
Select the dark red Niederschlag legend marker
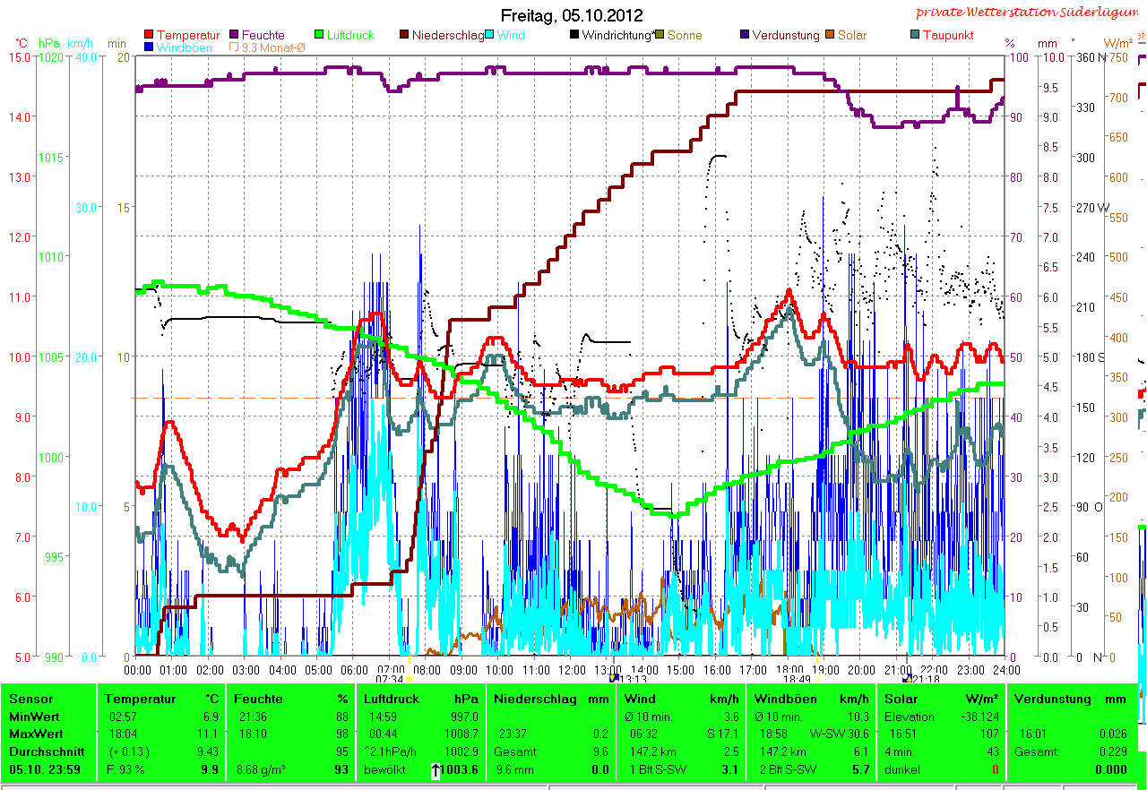point(404,36)
